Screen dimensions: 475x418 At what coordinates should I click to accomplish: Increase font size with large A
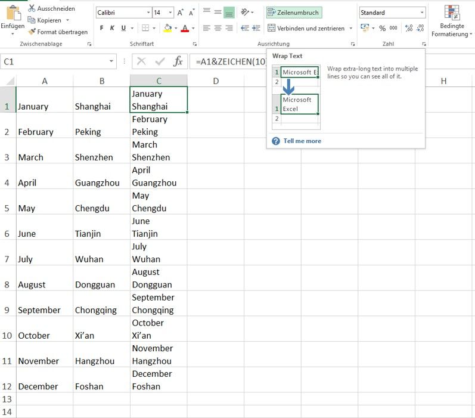tap(180, 13)
